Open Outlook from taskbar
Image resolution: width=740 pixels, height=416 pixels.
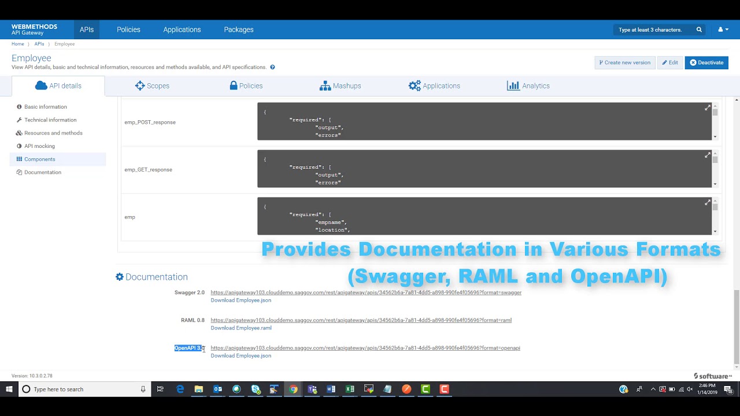point(218,389)
